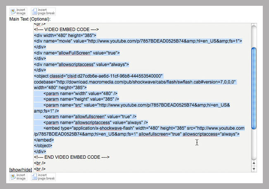
Task: Click the param name="height" line
Action: 81,99
